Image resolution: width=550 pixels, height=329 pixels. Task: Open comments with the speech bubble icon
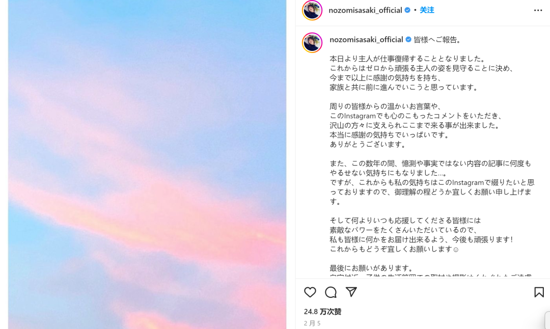(331, 292)
